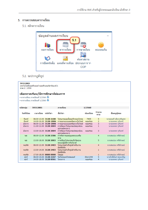
Task: Collapse the ข้อมูลด้านผลการเรียน panel with minus
Action: click(108, 36)
